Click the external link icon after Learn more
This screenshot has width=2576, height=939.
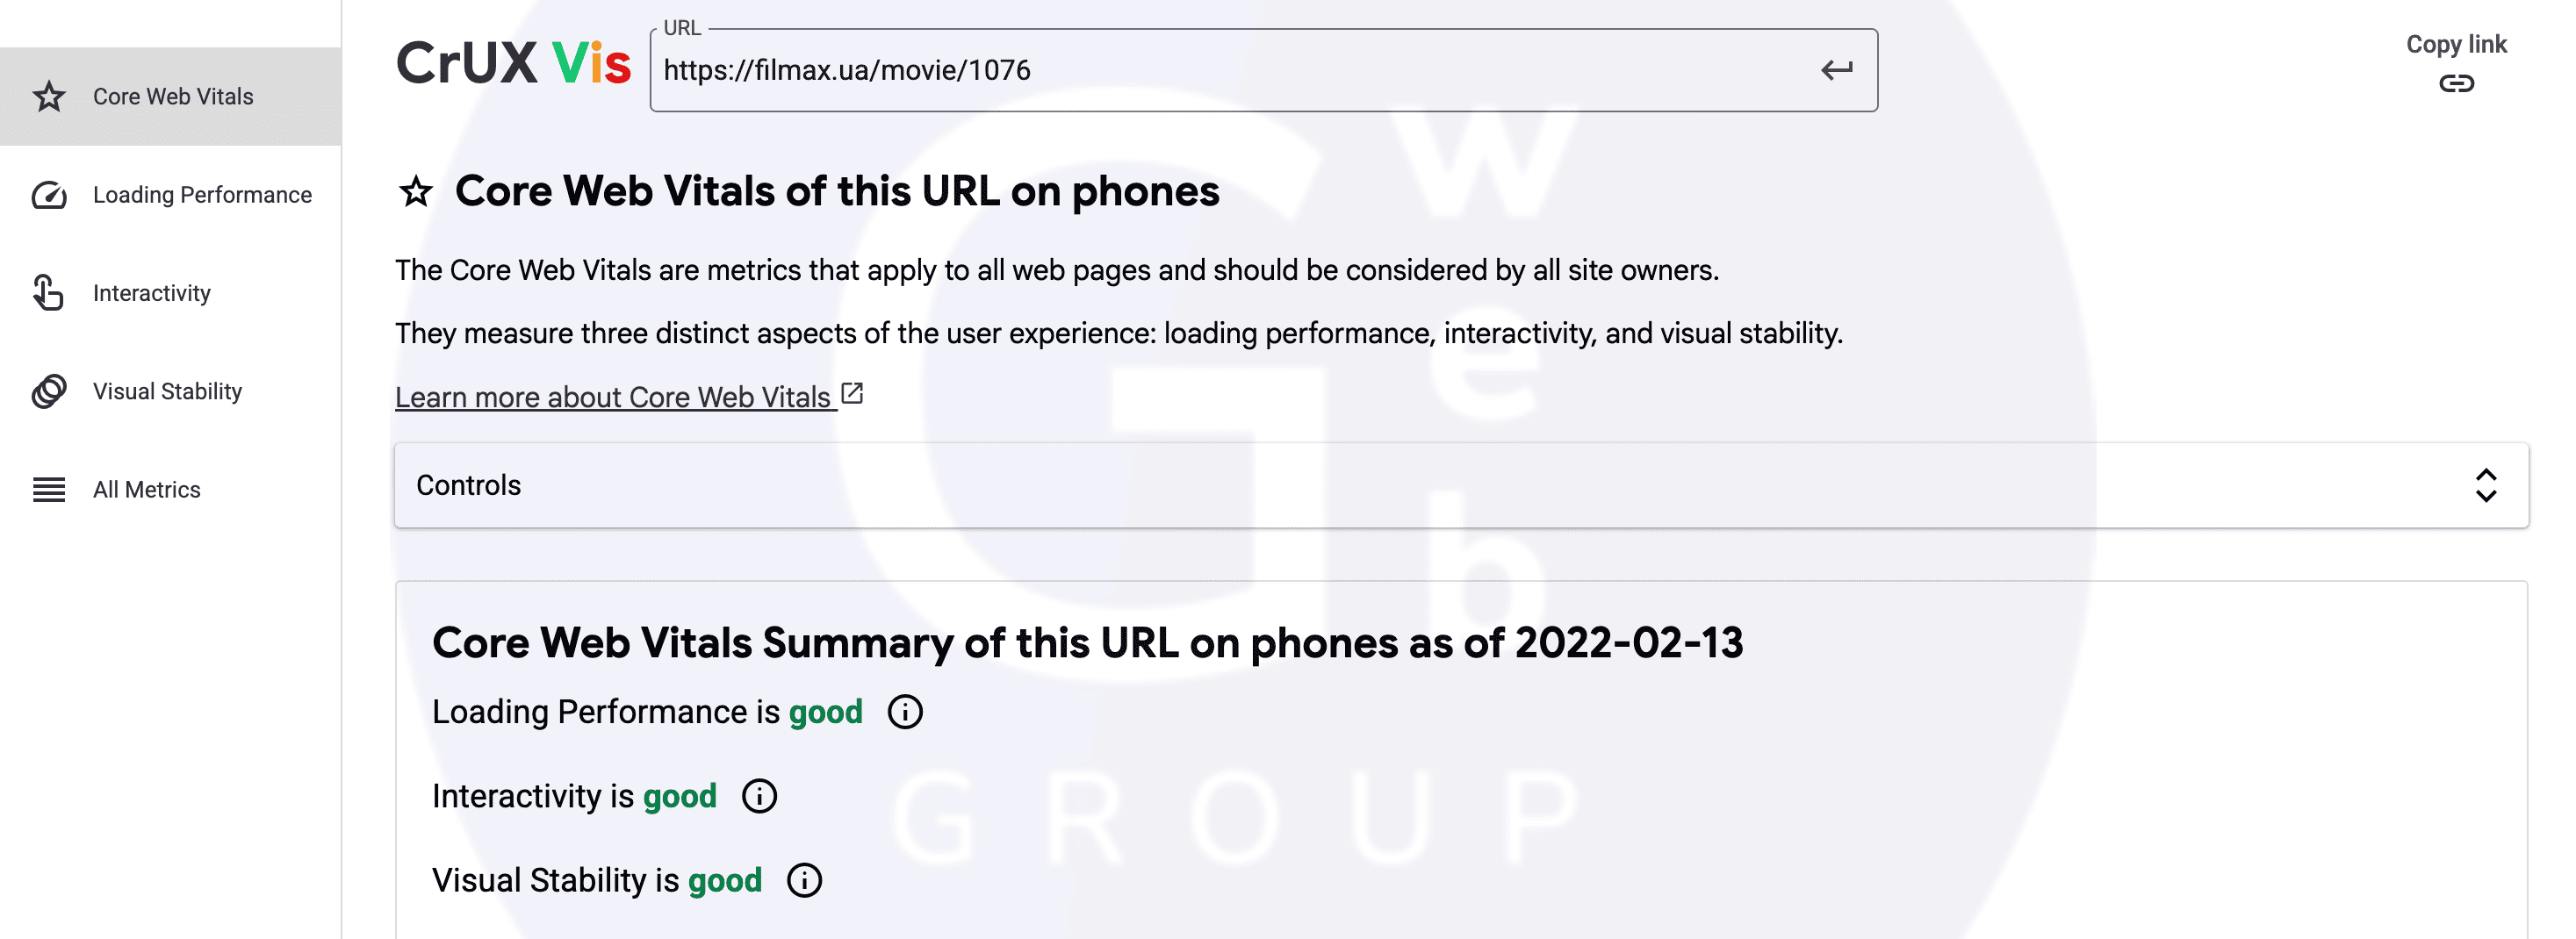852,394
